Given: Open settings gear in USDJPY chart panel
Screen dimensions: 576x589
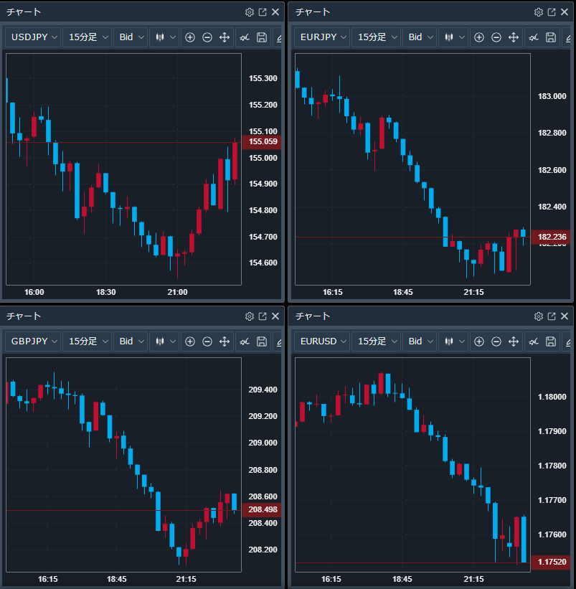Looking at the screenshot, I should tap(250, 12).
